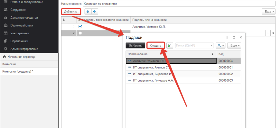This screenshot has height=128, width=280.
Task: Click the copy-create icon next to Создать
Action: pyautogui.click(x=170, y=45)
